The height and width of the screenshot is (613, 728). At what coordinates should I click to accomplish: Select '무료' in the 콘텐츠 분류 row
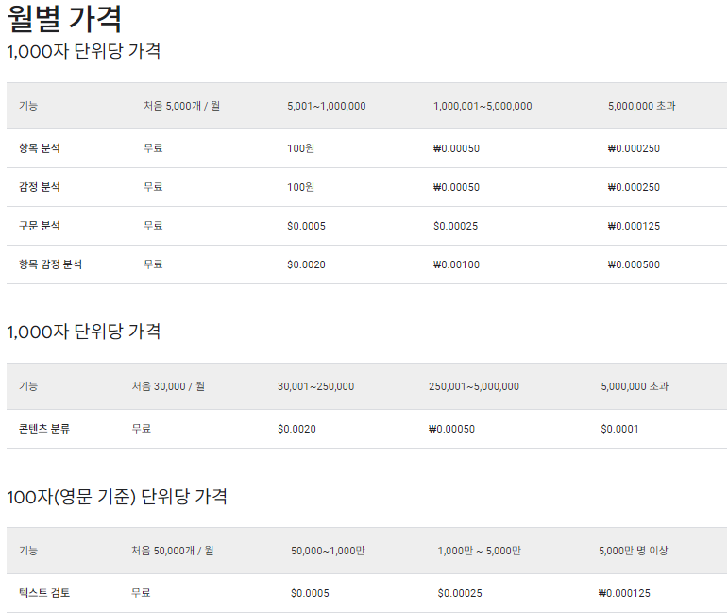141,428
